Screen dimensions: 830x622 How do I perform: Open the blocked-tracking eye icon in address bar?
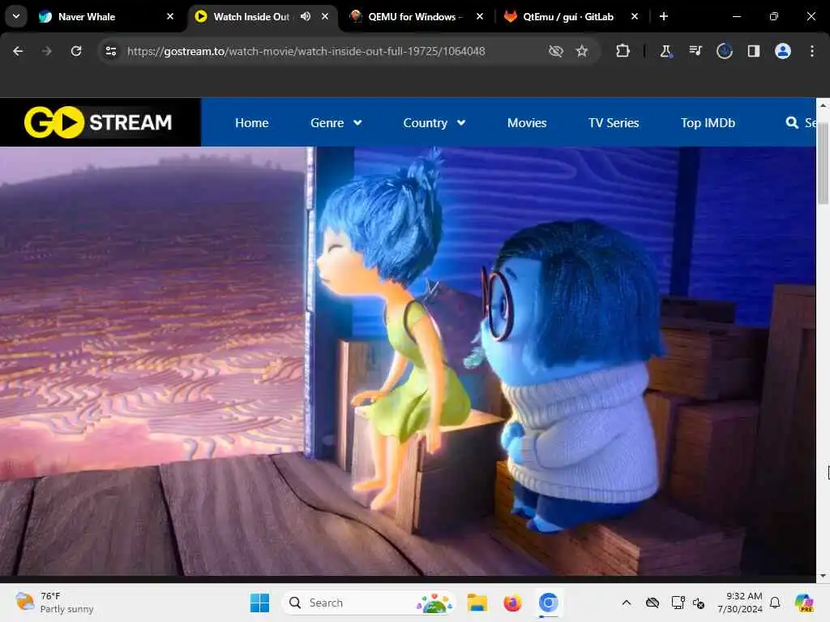pos(556,51)
